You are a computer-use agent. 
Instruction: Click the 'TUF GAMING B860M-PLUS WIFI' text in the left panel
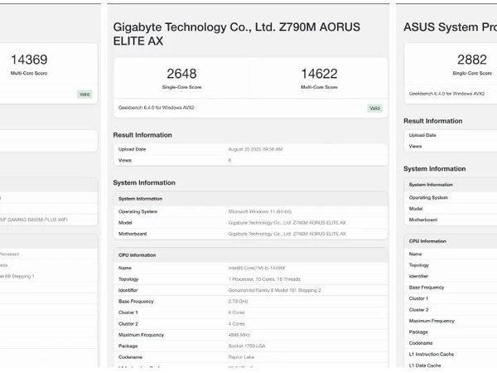click(x=33, y=220)
